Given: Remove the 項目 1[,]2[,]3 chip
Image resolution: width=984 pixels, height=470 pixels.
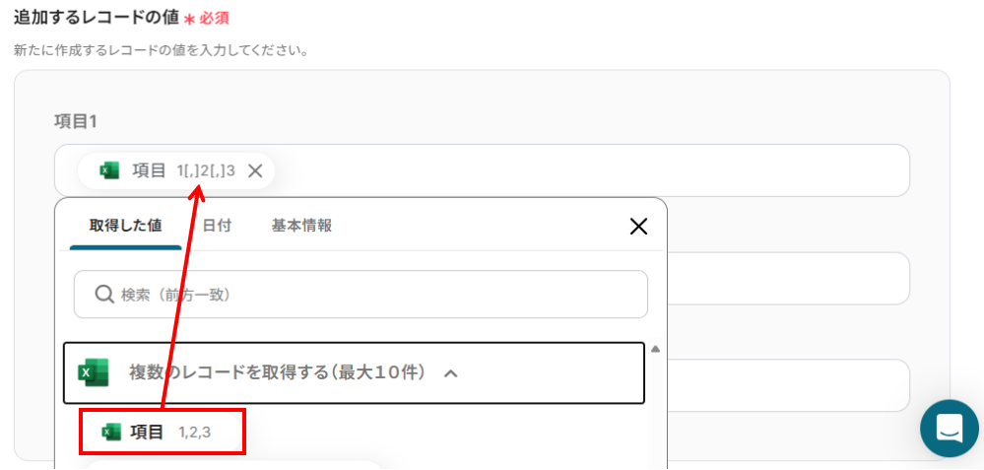Looking at the screenshot, I should point(255,171).
